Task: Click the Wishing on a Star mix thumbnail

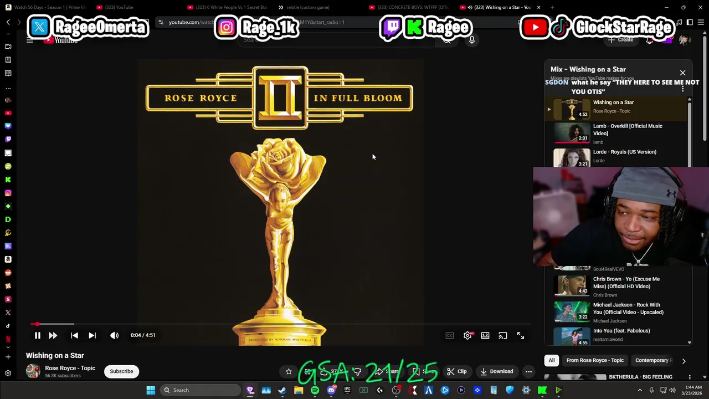Action: tap(572, 109)
